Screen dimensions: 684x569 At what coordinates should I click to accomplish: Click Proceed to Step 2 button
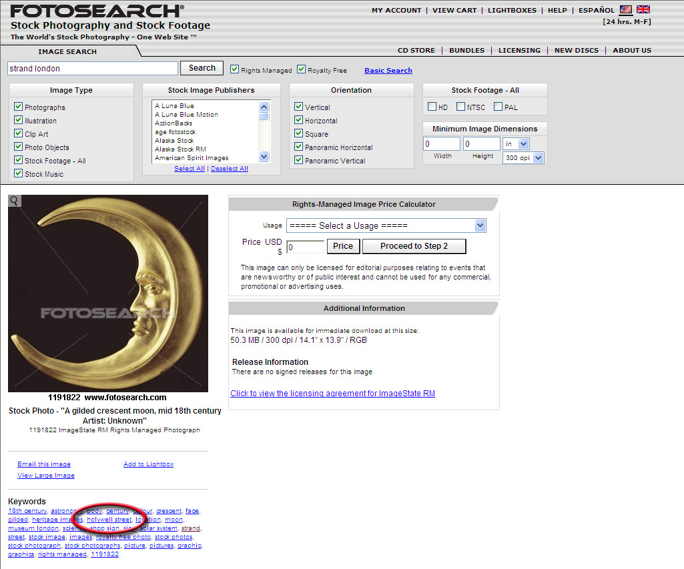[x=414, y=246]
